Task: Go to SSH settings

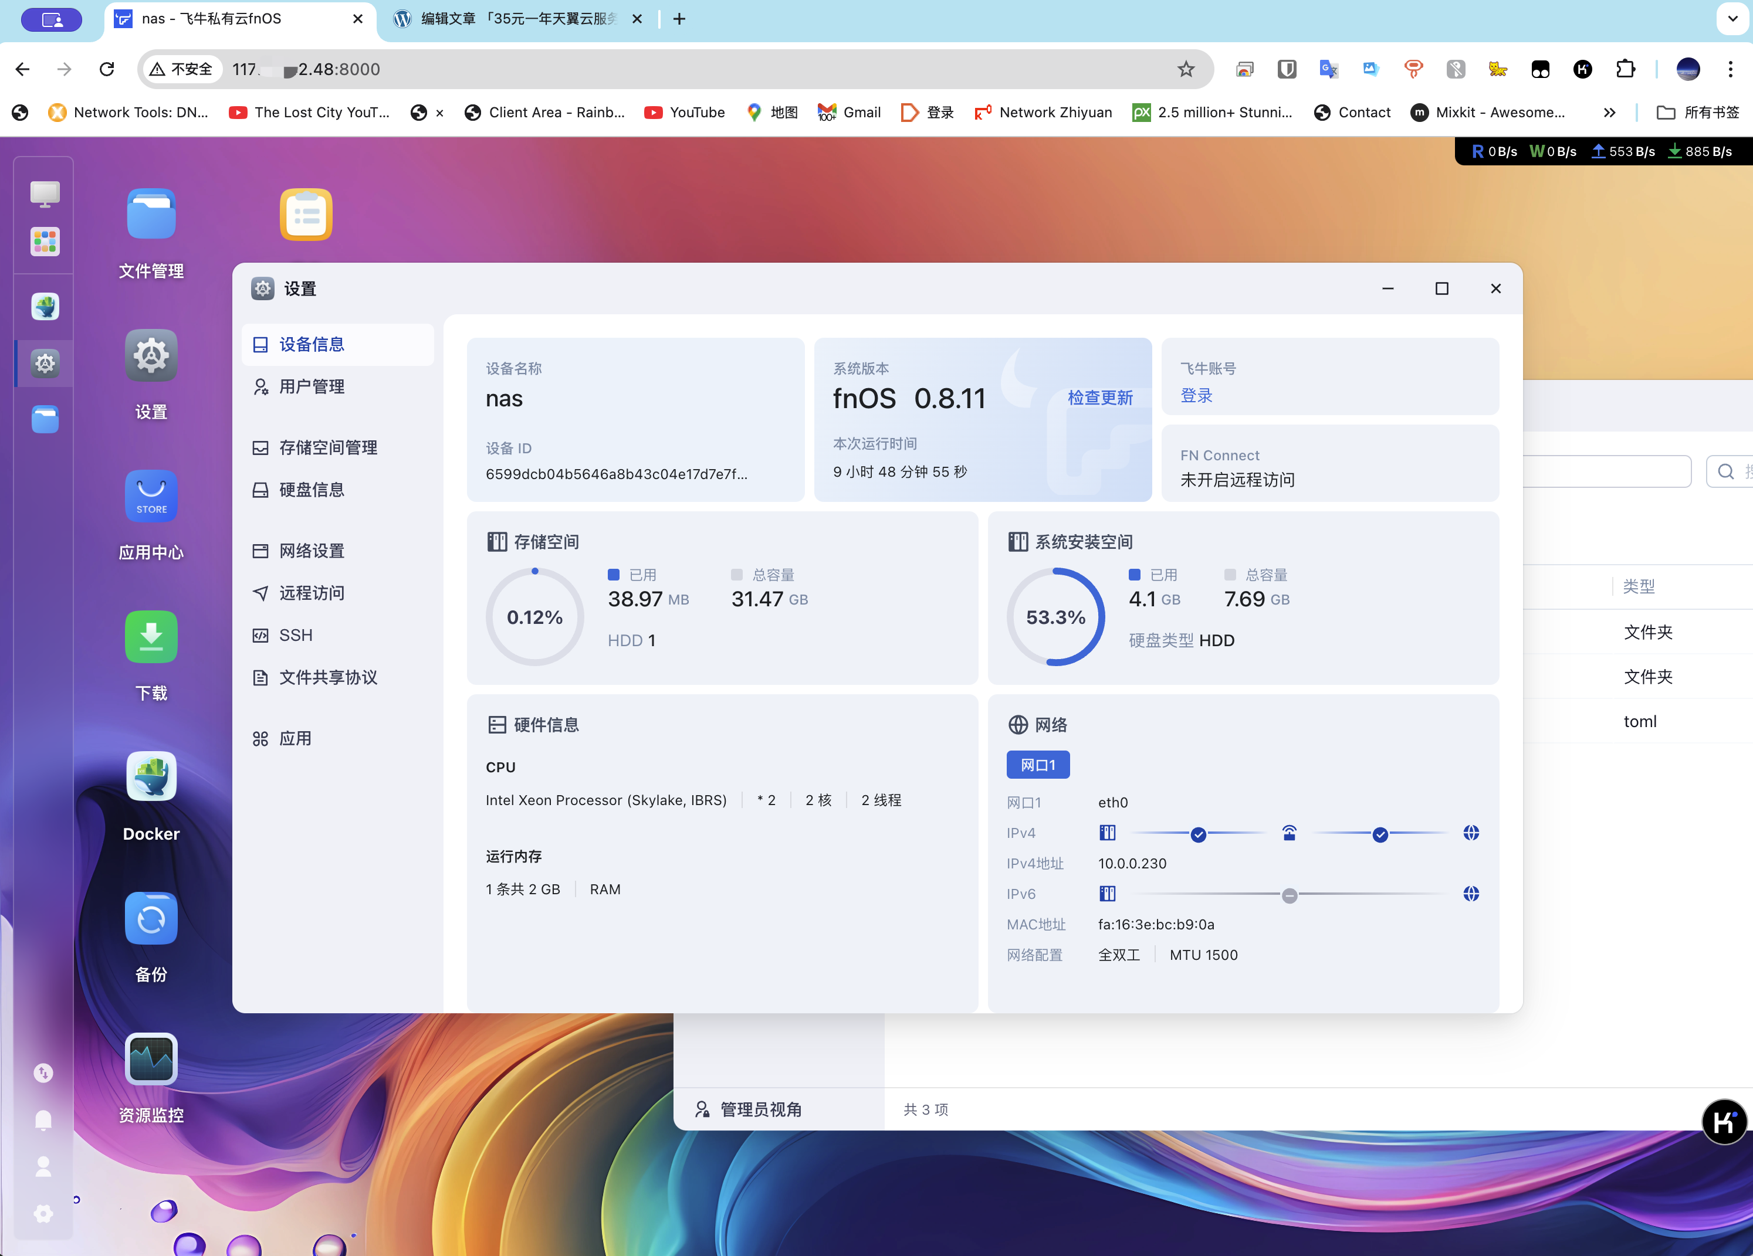Action: [295, 635]
